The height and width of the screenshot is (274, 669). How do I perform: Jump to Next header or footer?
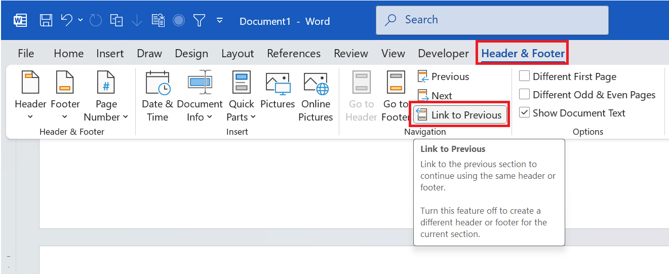tap(435, 96)
